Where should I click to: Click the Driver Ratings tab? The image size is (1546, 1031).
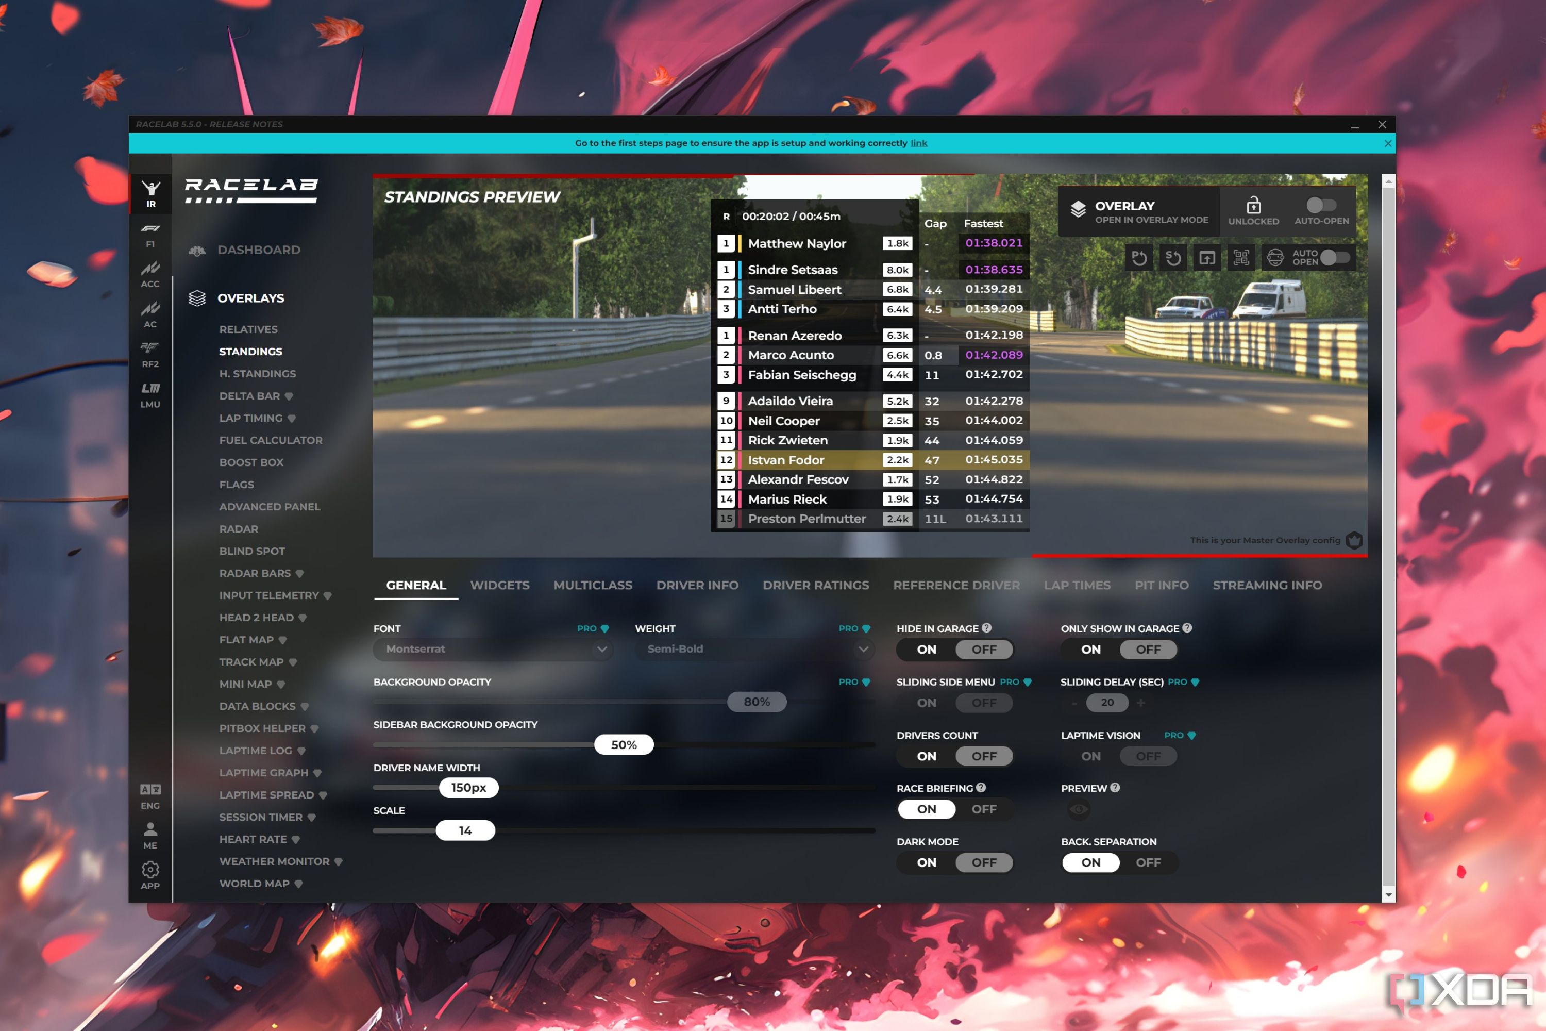[817, 585]
